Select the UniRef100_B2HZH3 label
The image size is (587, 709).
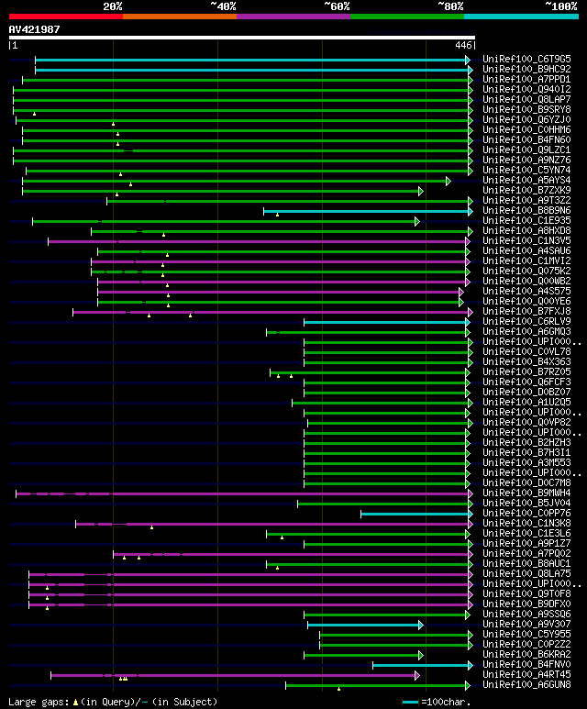[x=526, y=442]
